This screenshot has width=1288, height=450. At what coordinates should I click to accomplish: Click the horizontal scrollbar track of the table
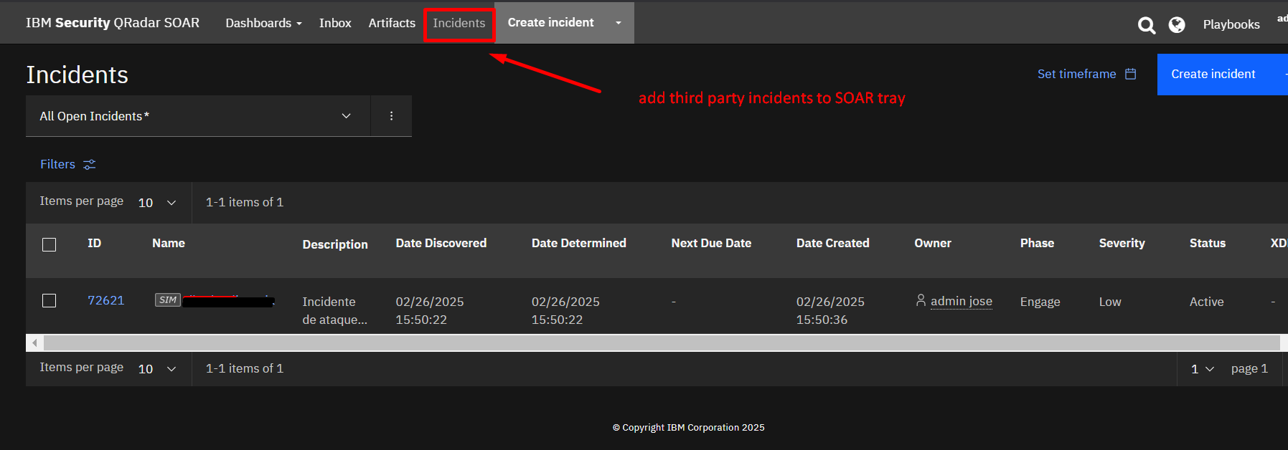point(661,343)
